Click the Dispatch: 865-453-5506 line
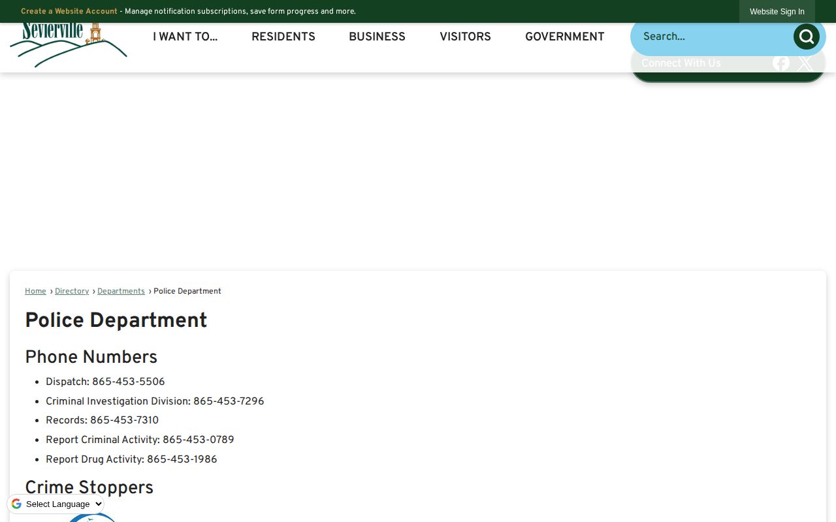Viewport: 836px width, 522px height. click(x=105, y=382)
